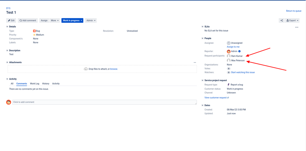The height and width of the screenshot is (151, 306).
Task: Select the Comments tab
Action: tap(22, 84)
